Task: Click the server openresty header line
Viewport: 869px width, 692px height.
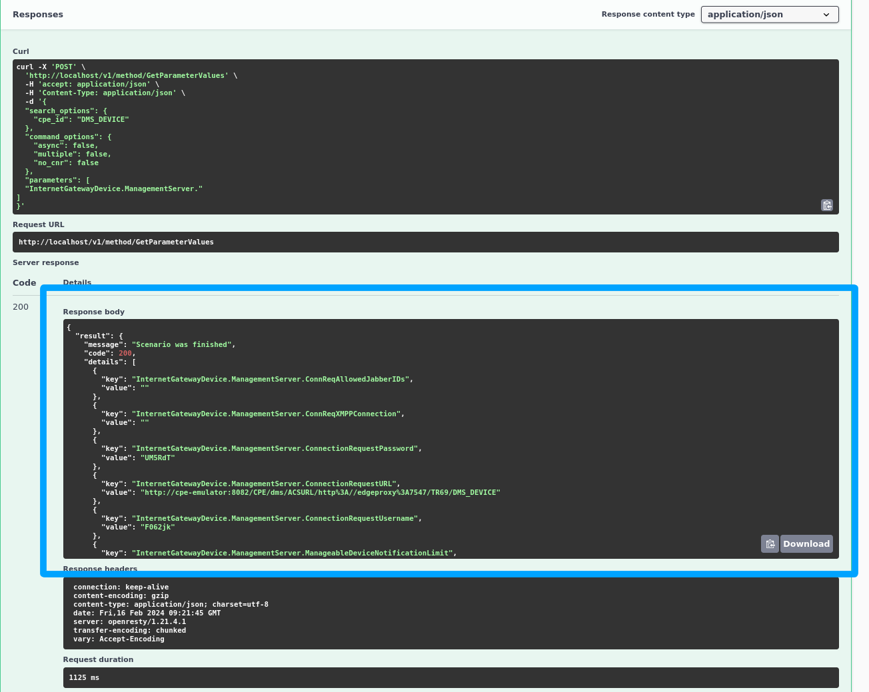Action: pyautogui.click(x=129, y=622)
